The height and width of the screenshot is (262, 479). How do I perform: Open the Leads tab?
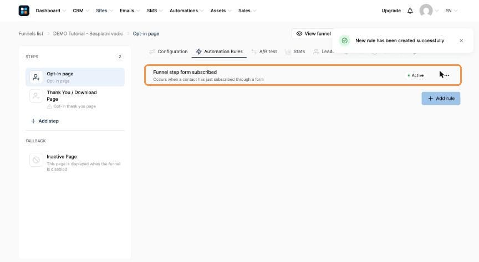[x=324, y=52]
